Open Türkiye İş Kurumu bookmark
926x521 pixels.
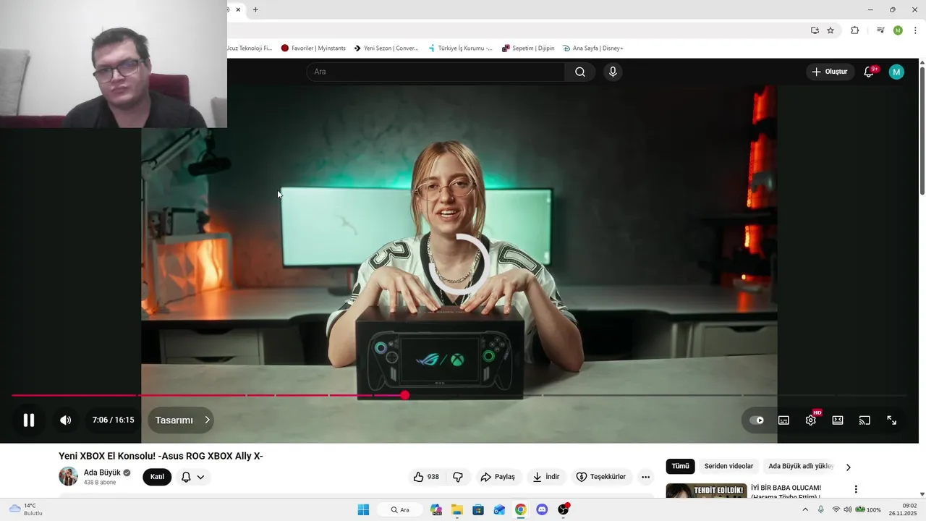pos(460,48)
